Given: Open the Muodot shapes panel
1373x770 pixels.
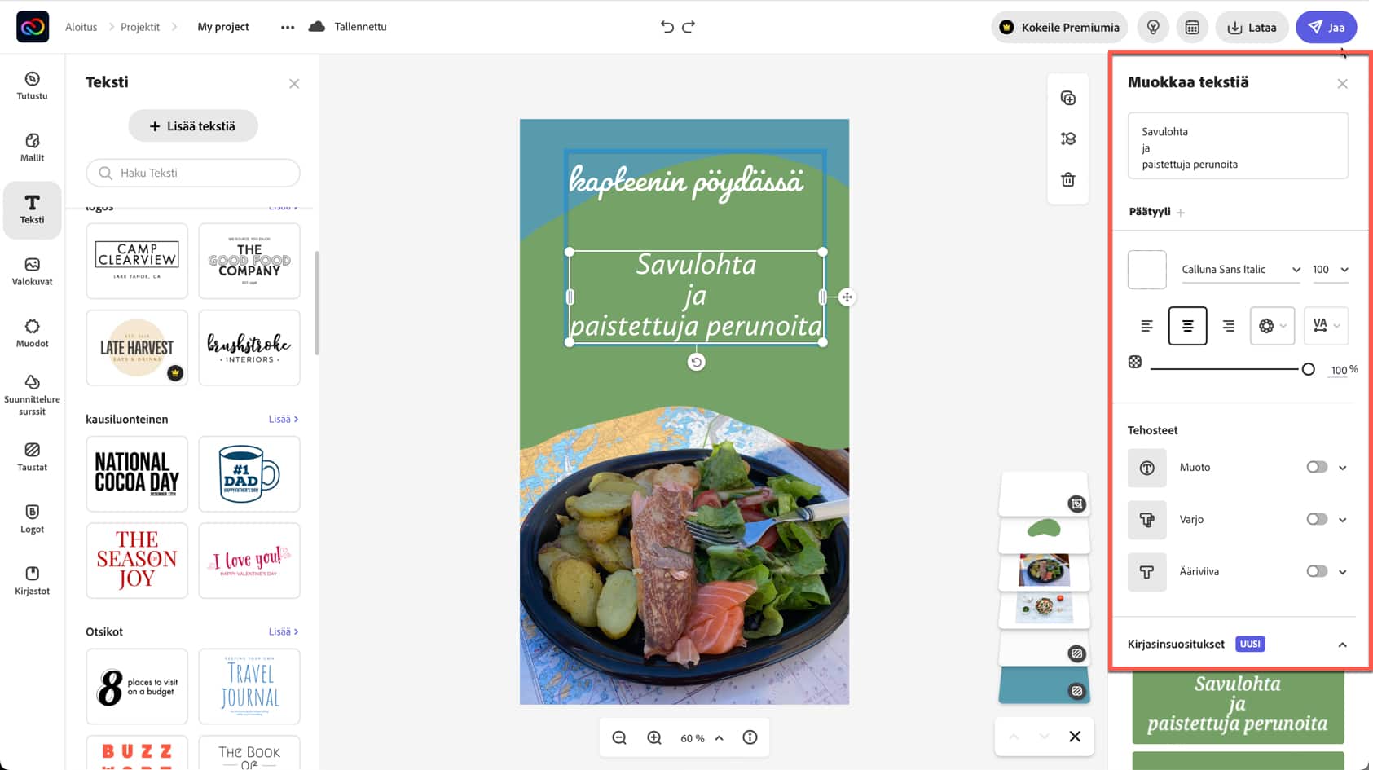Looking at the screenshot, I should [32, 333].
